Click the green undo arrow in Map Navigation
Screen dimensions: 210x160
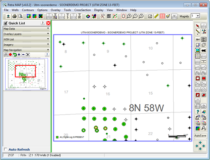click(15, 55)
